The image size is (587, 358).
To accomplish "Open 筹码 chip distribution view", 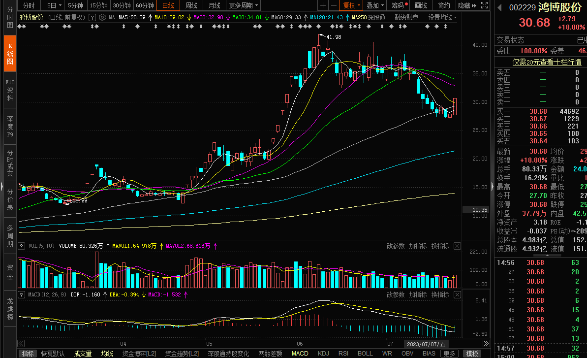I will tap(399, 5).
